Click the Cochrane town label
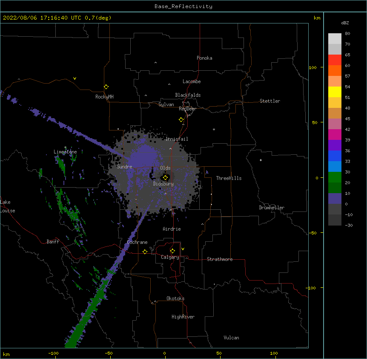 click(x=137, y=242)
